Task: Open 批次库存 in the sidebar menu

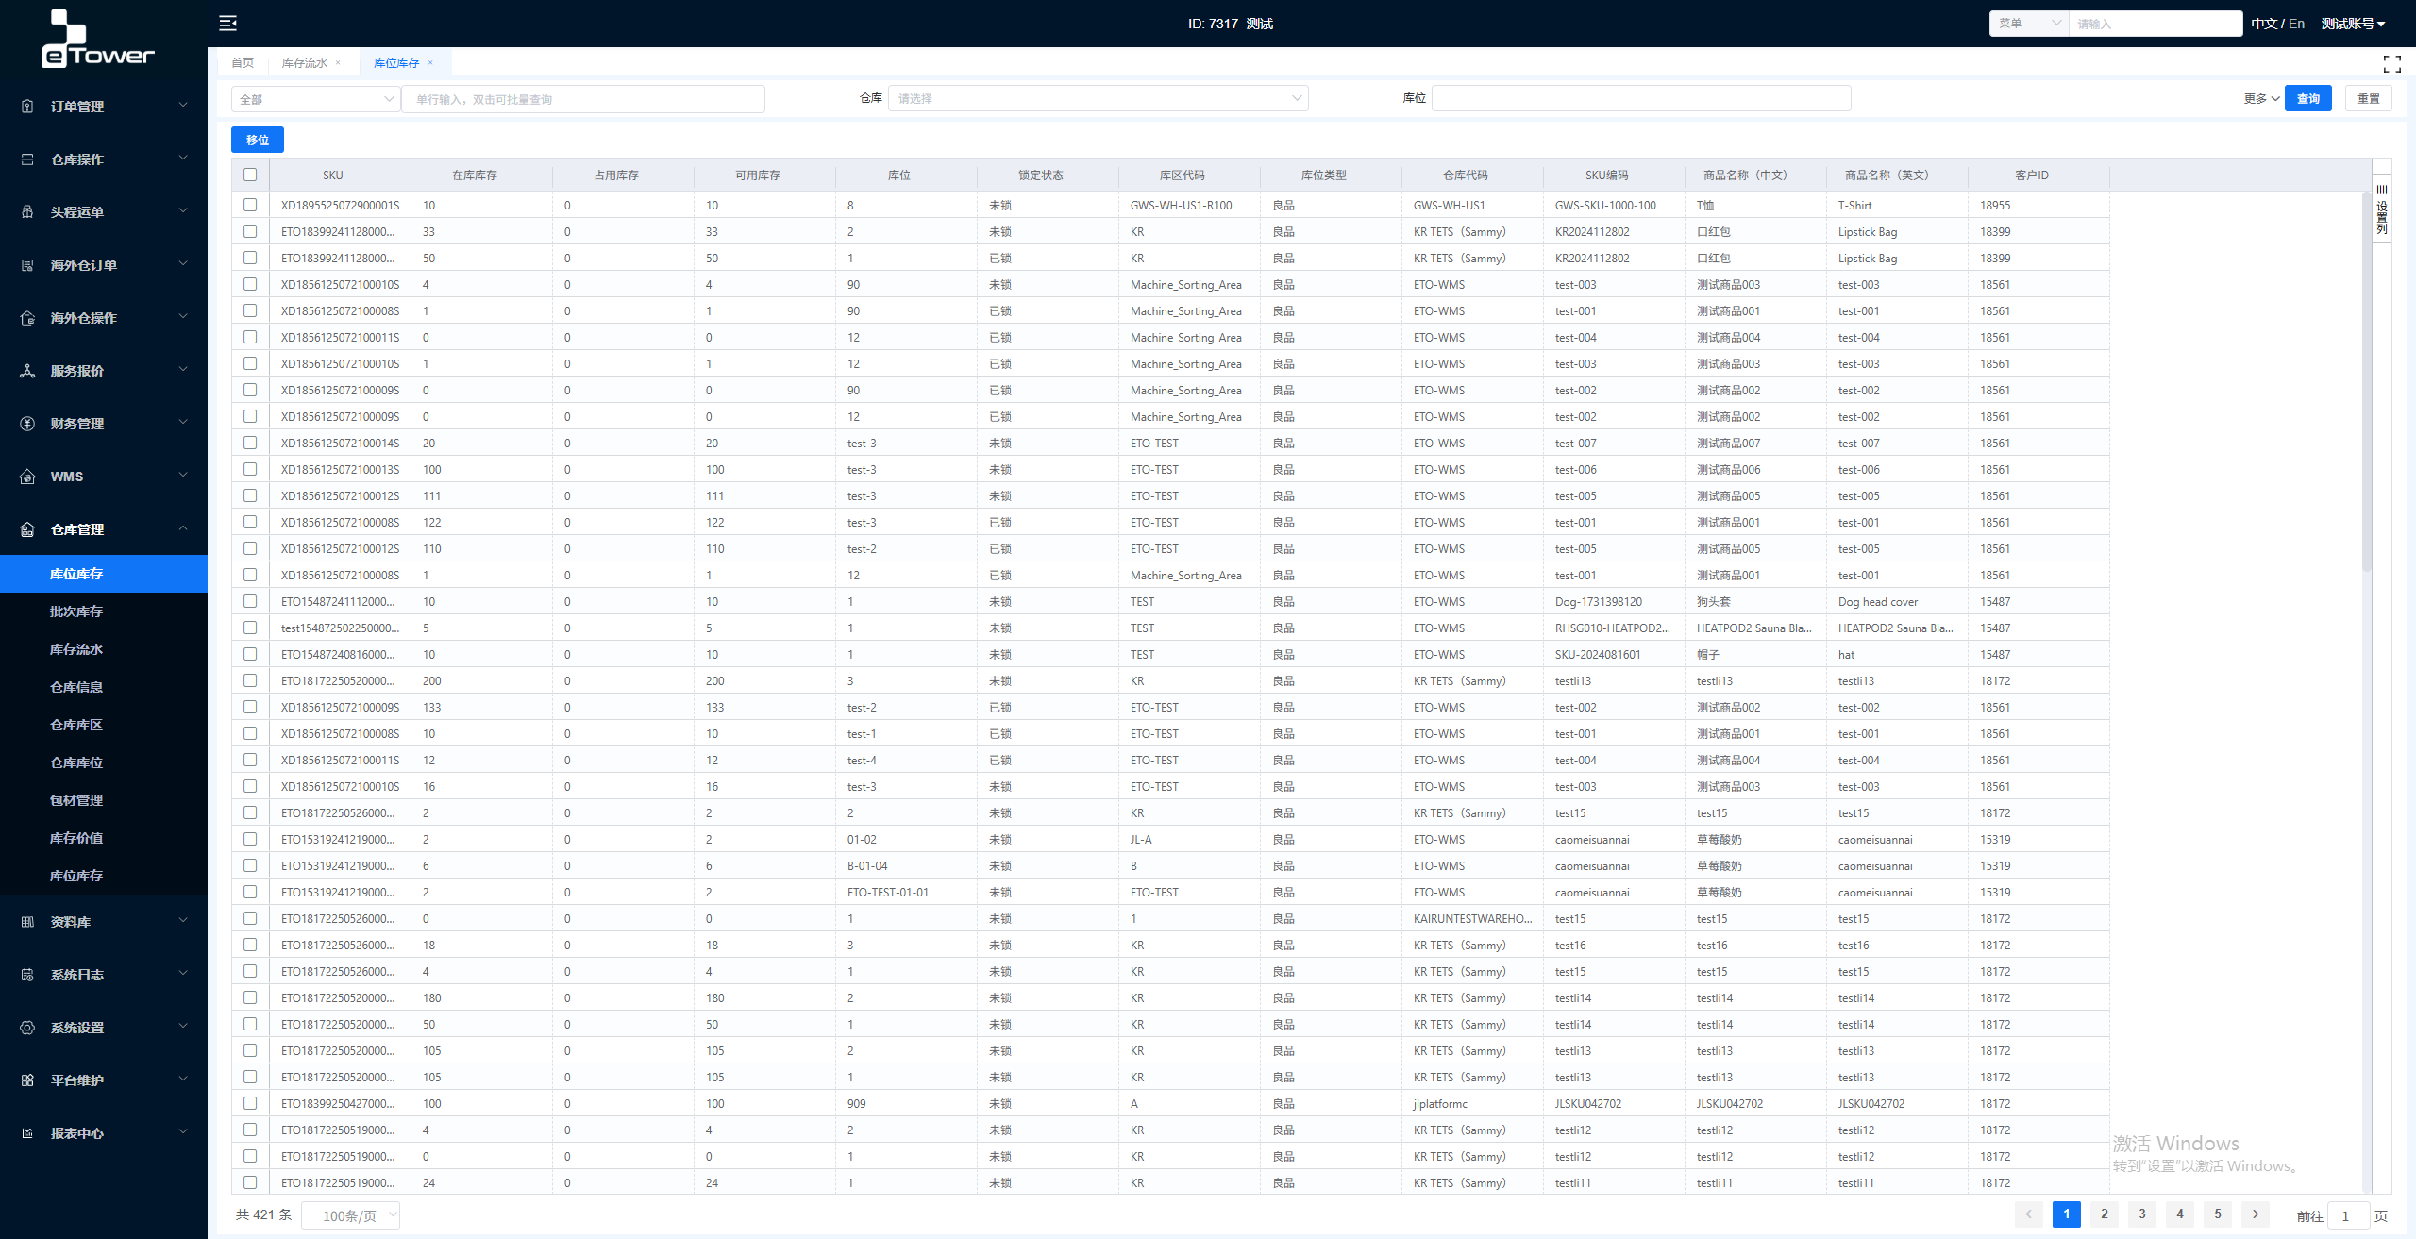Action: [x=76, y=611]
